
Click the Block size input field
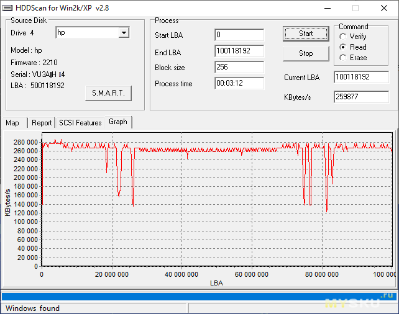(x=239, y=68)
